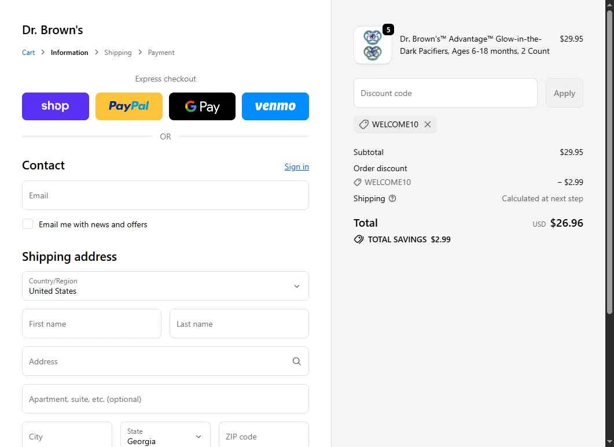The width and height of the screenshot is (614, 447).
Task: Pay using the Venmo button
Action: (275, 106)
